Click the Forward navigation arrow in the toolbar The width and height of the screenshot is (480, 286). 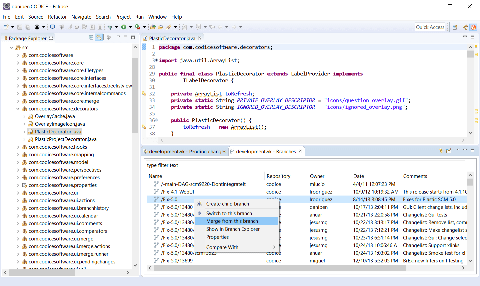click(x=234, y=27)
